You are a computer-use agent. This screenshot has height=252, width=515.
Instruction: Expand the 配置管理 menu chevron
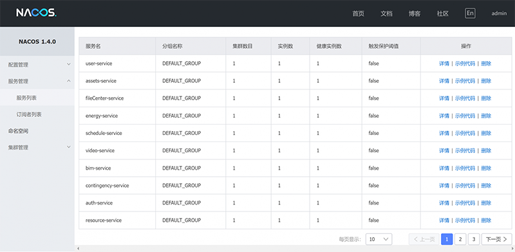(69, 64)
